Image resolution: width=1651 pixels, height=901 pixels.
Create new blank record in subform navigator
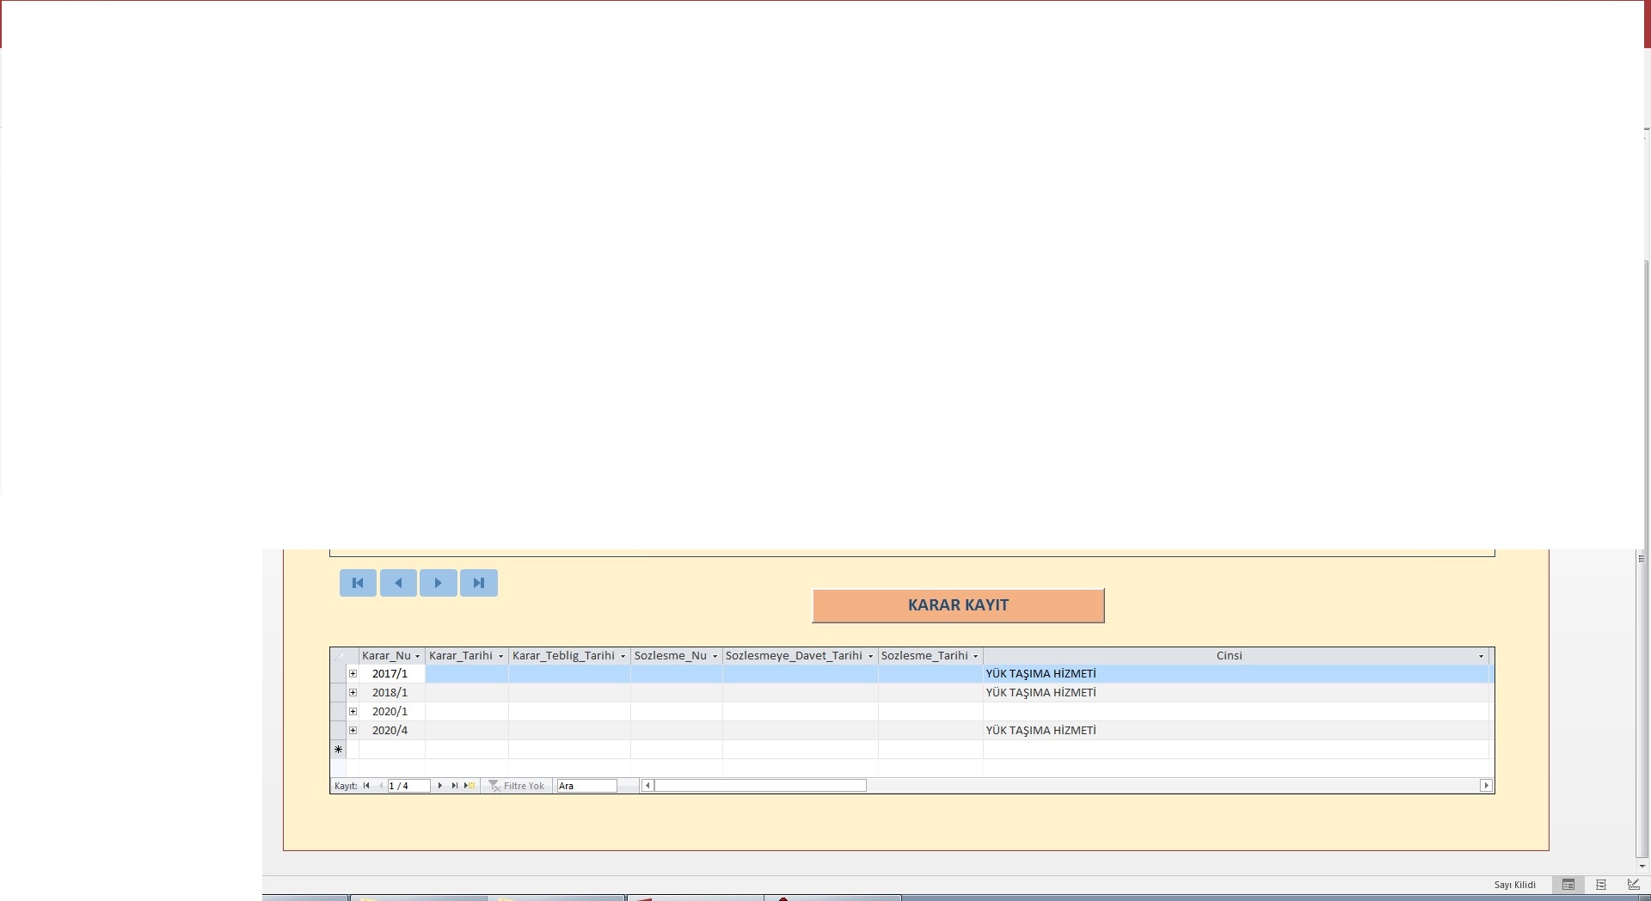(x=470, y=786)
